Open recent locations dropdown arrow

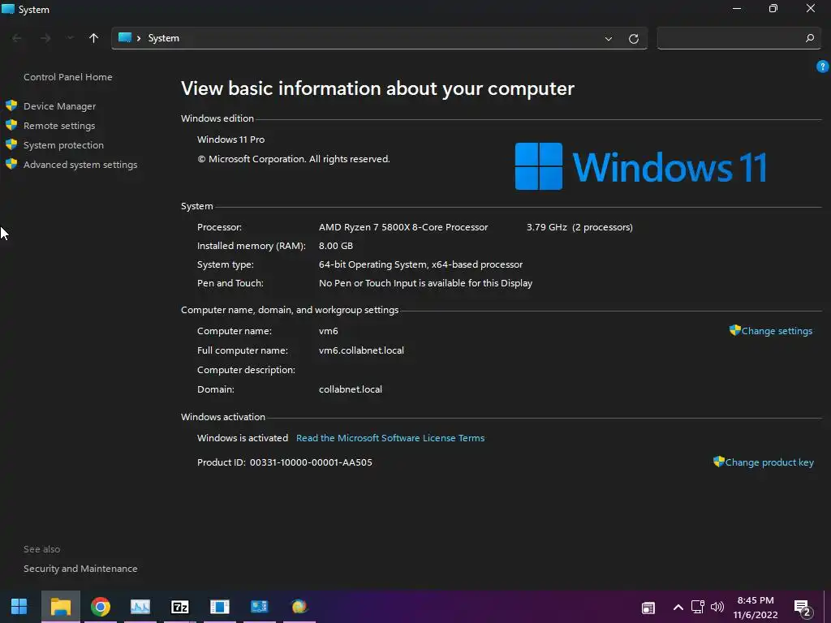[x=70, y=38]
